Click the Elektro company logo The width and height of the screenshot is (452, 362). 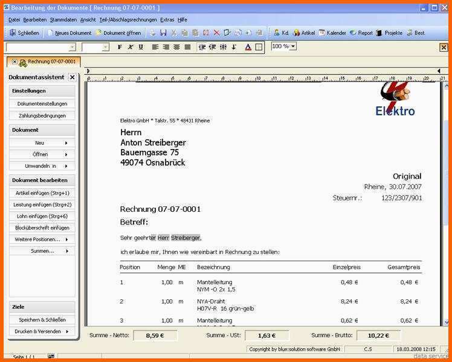tap(395, 100)
